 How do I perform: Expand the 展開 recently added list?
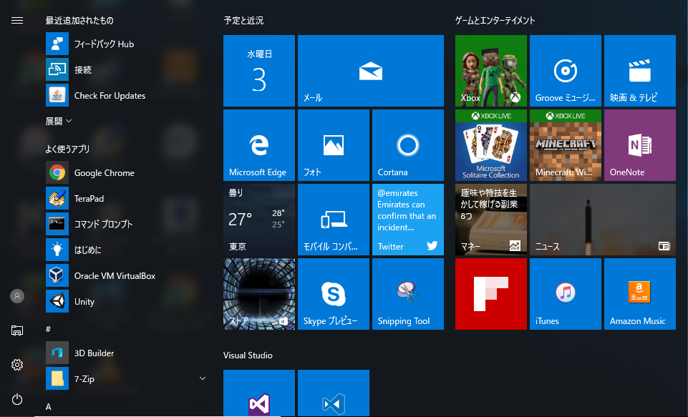pos(59,121)
